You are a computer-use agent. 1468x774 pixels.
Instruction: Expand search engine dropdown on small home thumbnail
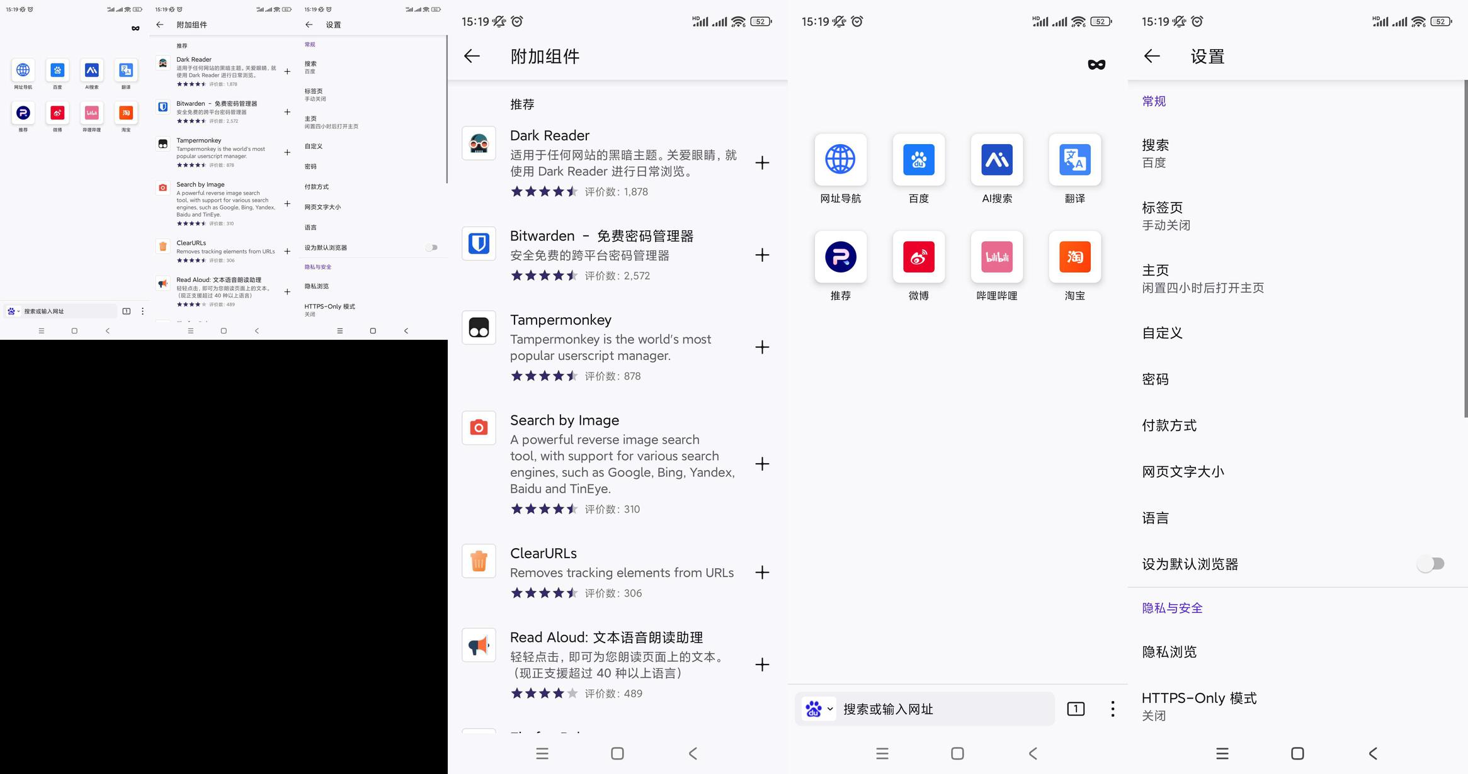(x=13, y=311)
